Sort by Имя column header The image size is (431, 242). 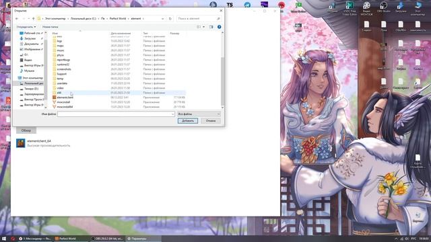coord(55,33)
